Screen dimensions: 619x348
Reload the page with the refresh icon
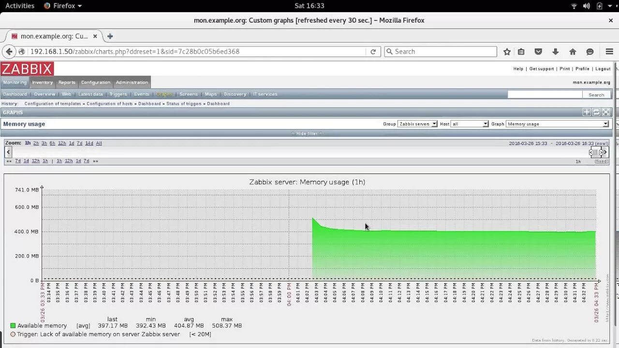point(373,52)
